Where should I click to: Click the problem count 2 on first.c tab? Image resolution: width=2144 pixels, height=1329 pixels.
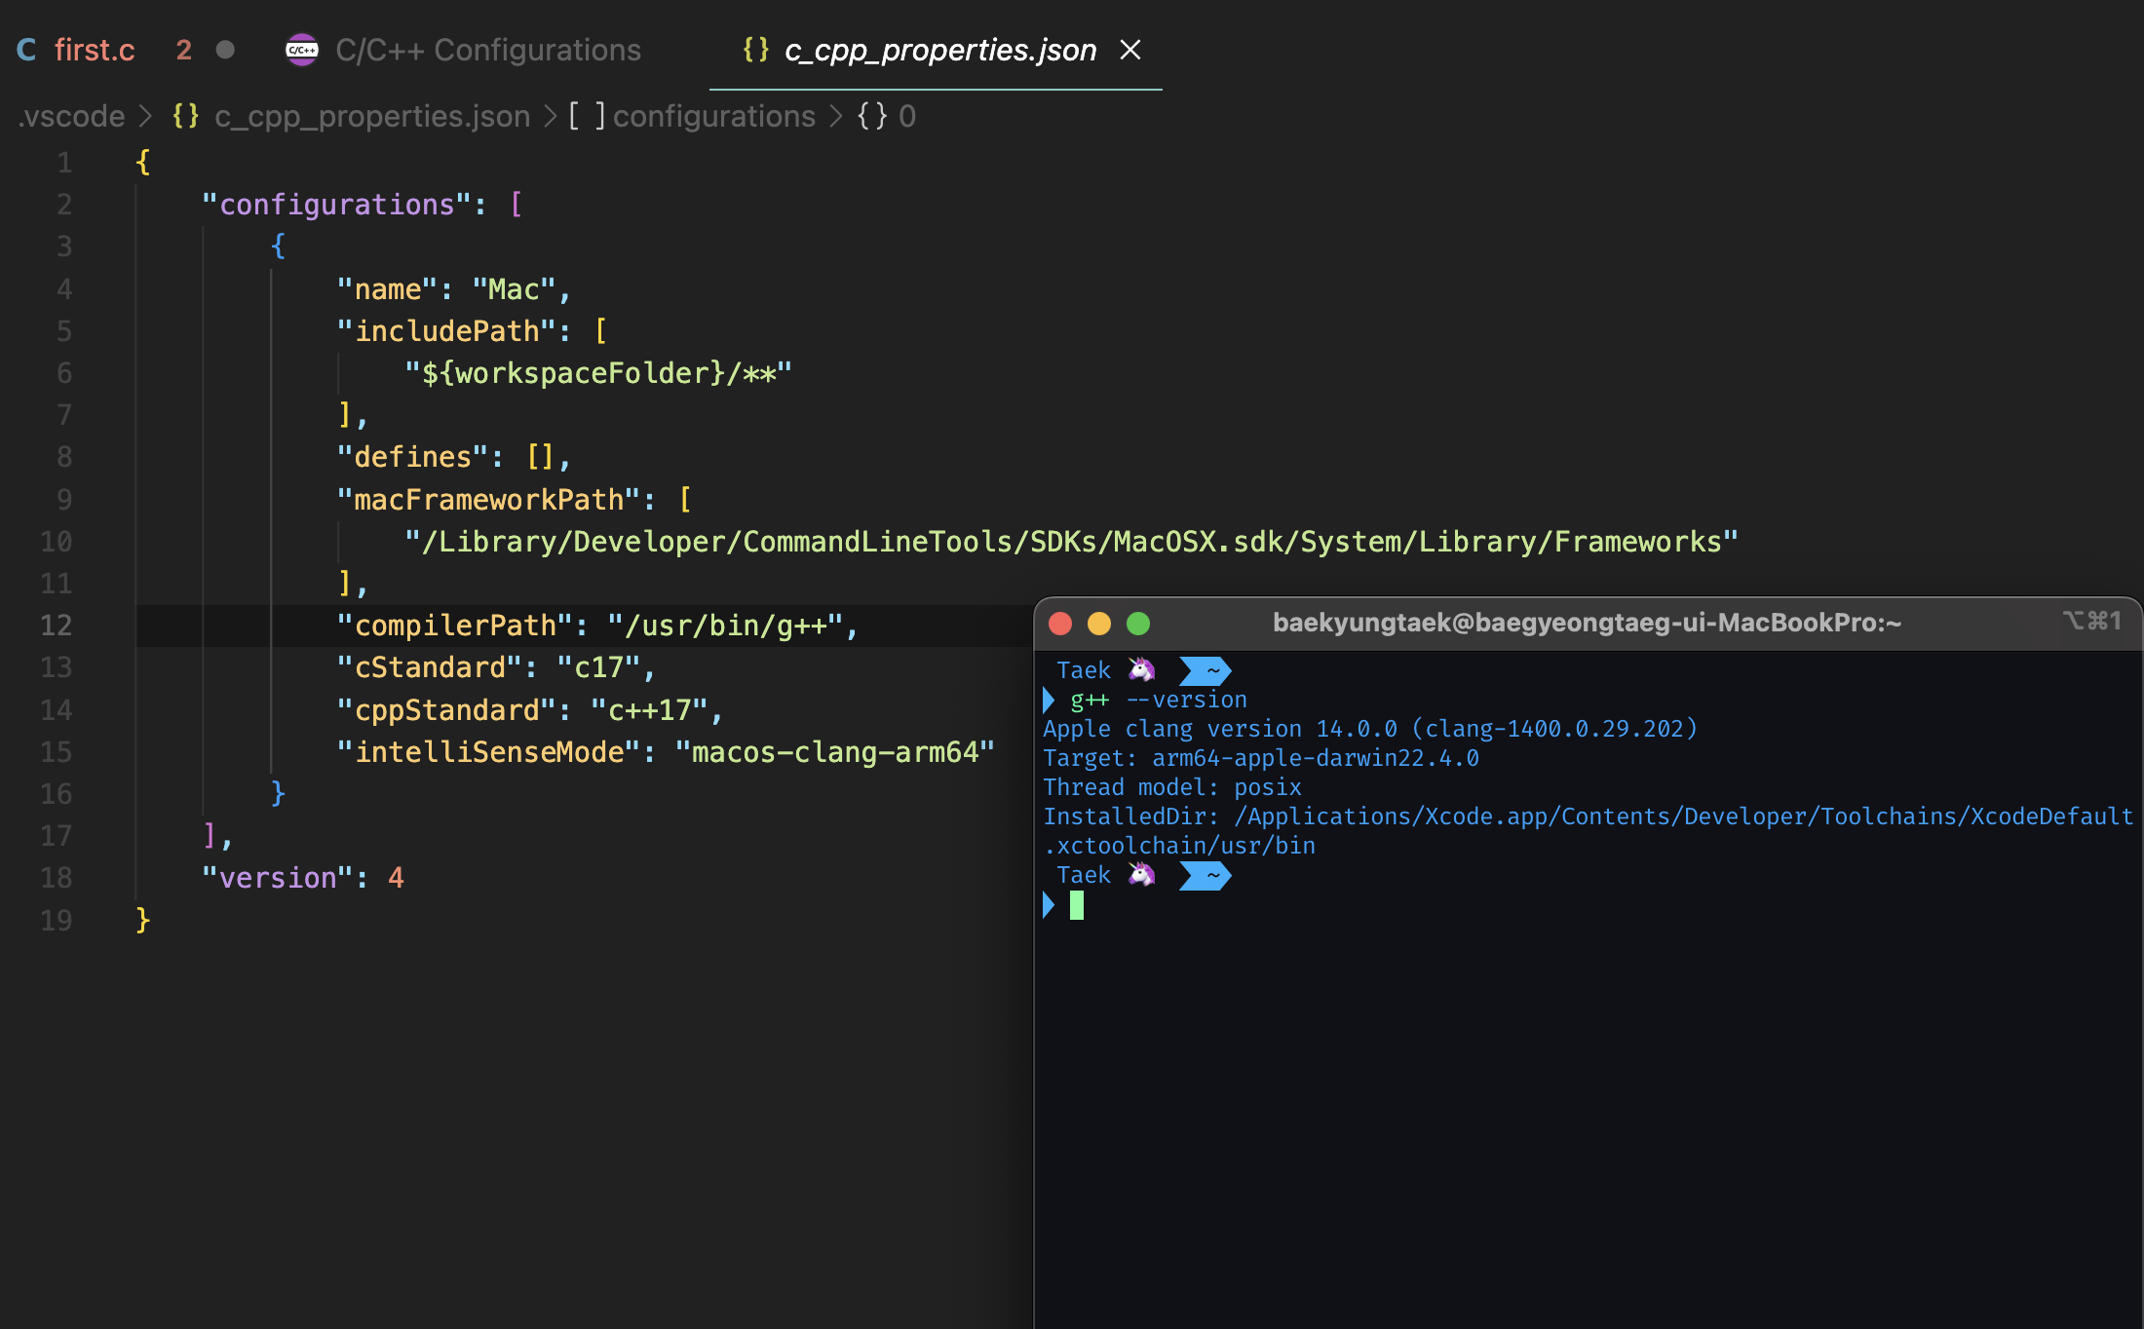pos(183,50)
